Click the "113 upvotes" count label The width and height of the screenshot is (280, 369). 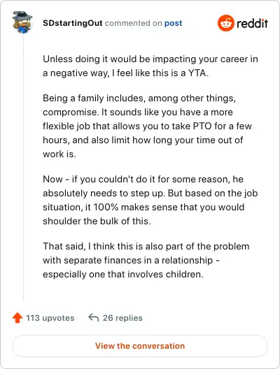50,318
